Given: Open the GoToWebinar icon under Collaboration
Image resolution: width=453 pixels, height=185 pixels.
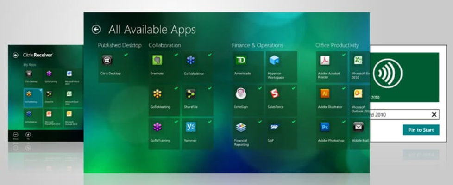Looking at the screenshot, I should coord(191,60).
